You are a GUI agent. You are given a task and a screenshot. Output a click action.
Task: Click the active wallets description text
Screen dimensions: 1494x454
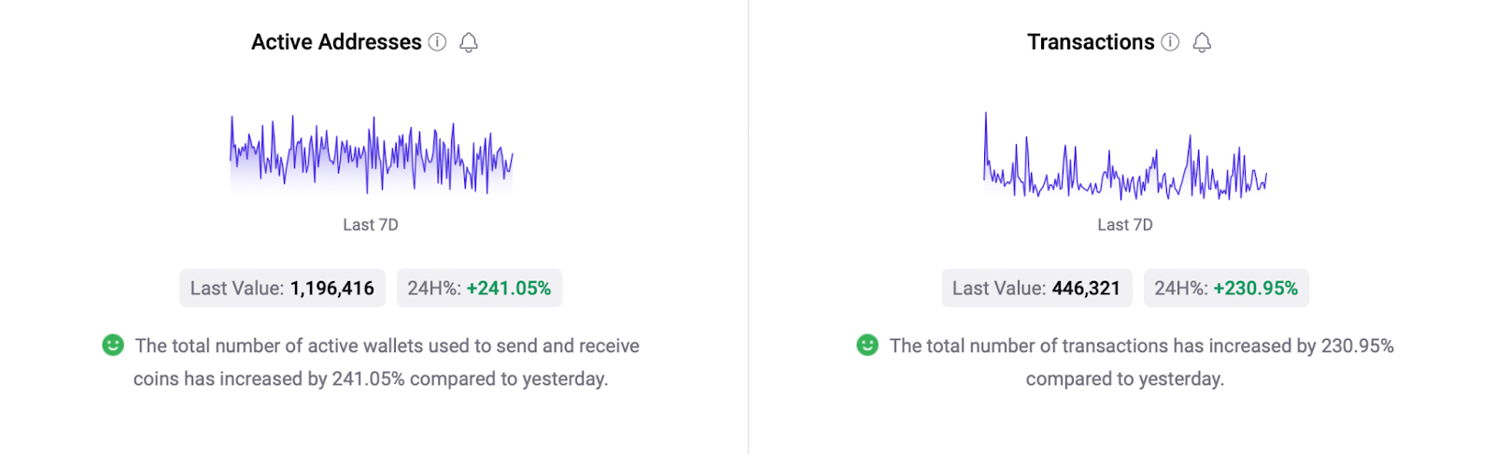click(387, 362)
